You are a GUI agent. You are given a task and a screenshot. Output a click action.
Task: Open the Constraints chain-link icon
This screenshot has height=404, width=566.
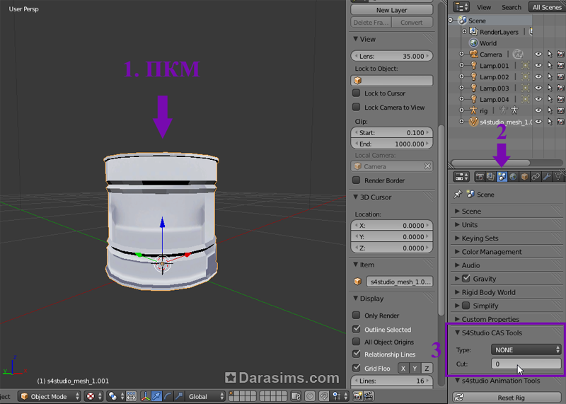pyautogui.click(x=536, y=177)
